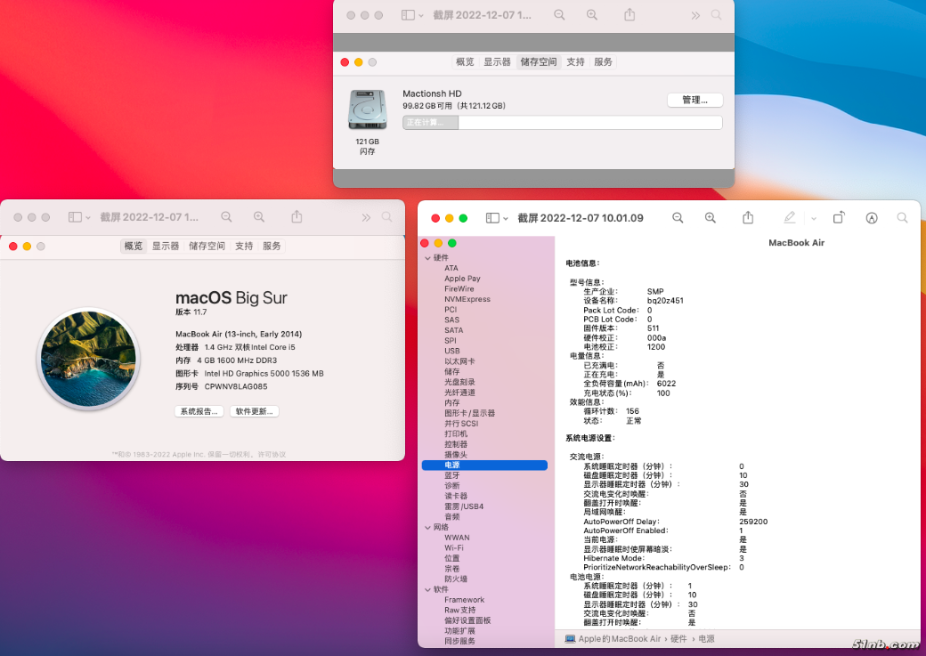Share from the top Preview window
The width and height of the screenshot is (926, 656).
pos(630,15)
